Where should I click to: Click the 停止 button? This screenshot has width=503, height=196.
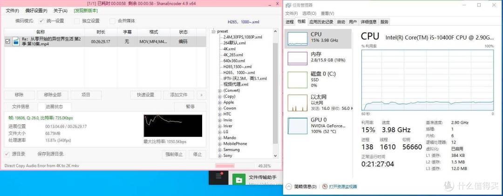click(x=197, y=154)
